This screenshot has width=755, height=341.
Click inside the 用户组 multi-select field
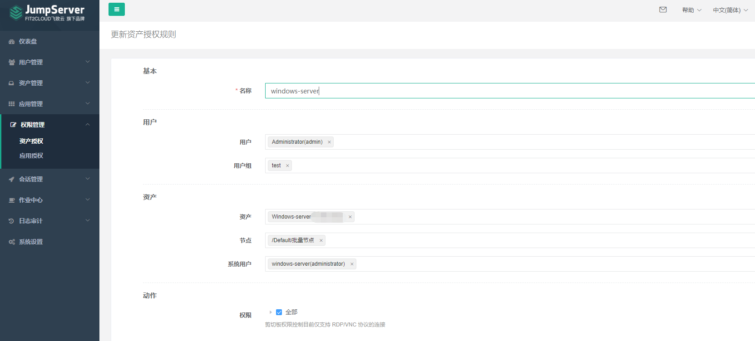[x=510, y=166]
